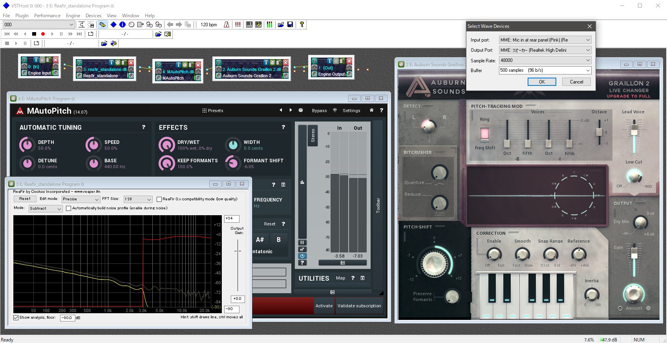Screen dimensions: 667x343
Task: Open the Input port dropdown
Action: click(545, 40)
